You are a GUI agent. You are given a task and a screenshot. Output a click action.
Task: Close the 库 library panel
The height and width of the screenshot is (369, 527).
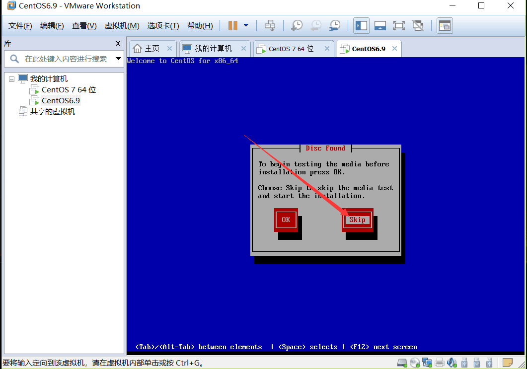tap(118, 43)
